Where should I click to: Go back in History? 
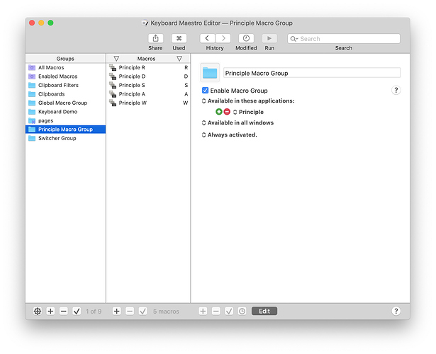tap(207, 38)
